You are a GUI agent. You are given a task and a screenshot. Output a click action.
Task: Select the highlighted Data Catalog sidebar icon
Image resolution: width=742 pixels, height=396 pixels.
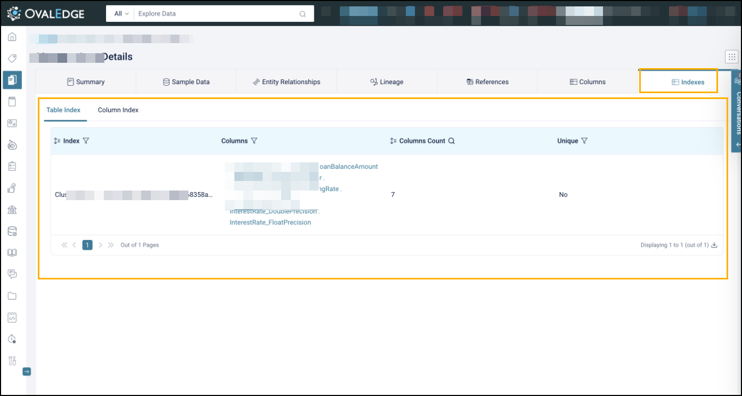tap(12, 80)
